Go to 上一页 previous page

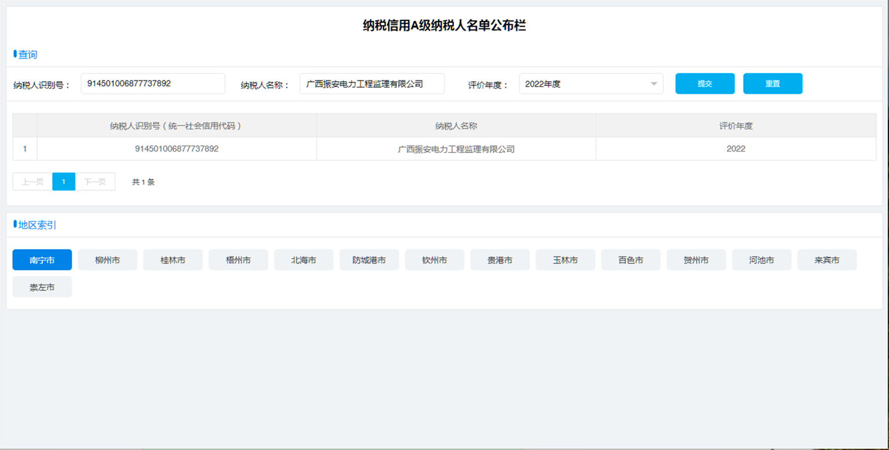click(32, 182)
